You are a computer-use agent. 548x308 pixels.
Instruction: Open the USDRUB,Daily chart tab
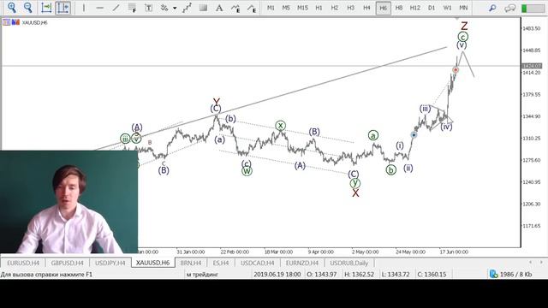[349, 263]
